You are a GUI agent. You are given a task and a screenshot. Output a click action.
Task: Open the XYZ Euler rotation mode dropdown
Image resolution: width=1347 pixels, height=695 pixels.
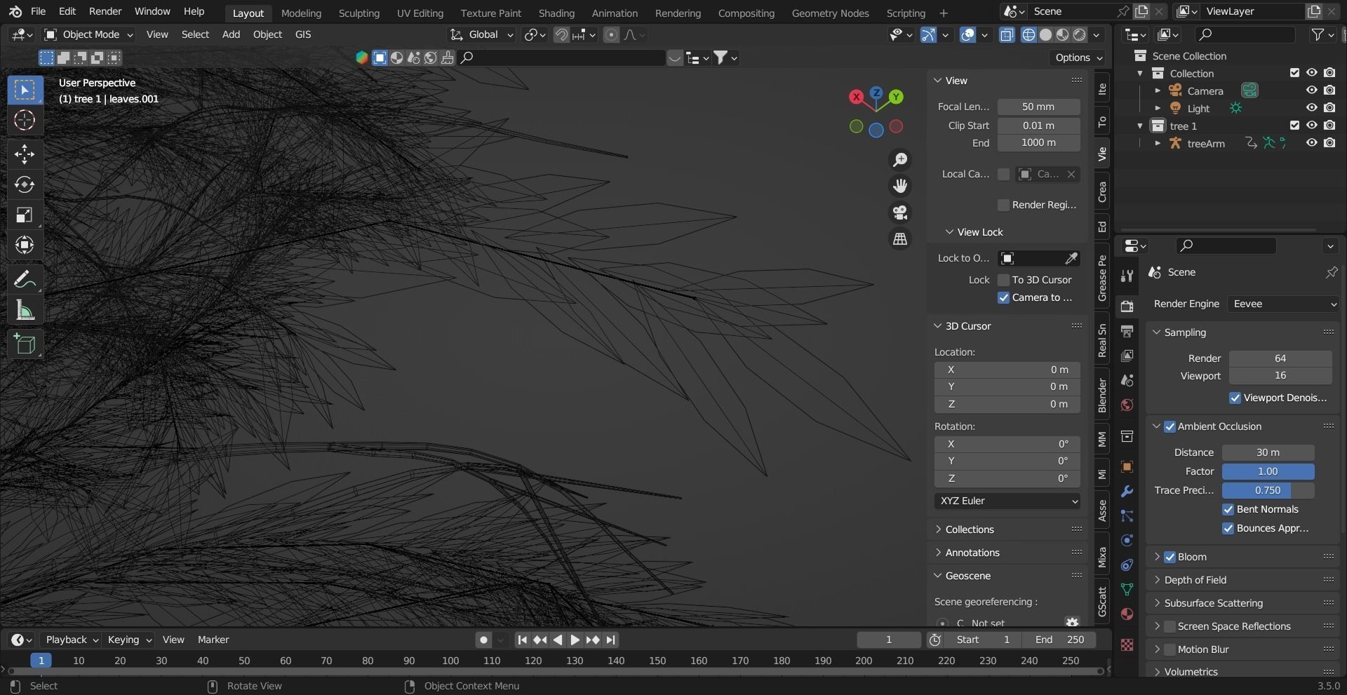pyautogui.click(x=1007, y=501)
